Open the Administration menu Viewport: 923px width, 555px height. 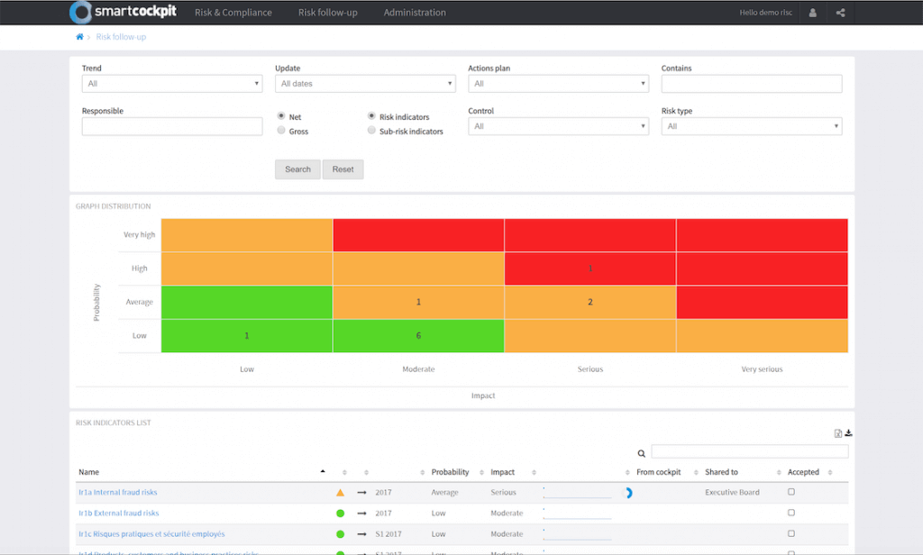pos(415,13)
